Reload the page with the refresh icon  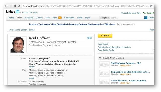tap(15, 6)
